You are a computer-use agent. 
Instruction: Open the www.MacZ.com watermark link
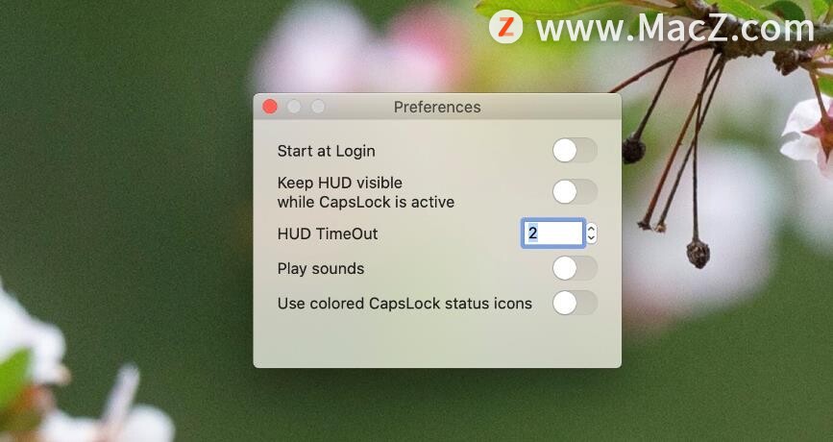(x=675, y=28)
